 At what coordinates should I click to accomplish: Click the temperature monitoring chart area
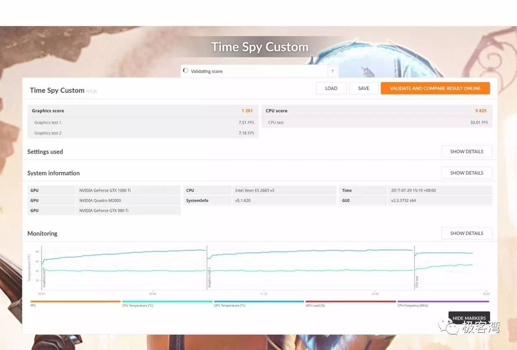coord(265,268)
